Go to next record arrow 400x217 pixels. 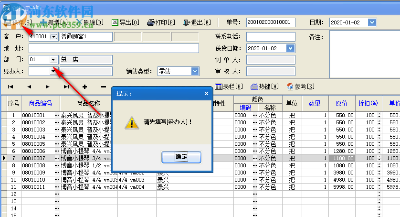47,87
